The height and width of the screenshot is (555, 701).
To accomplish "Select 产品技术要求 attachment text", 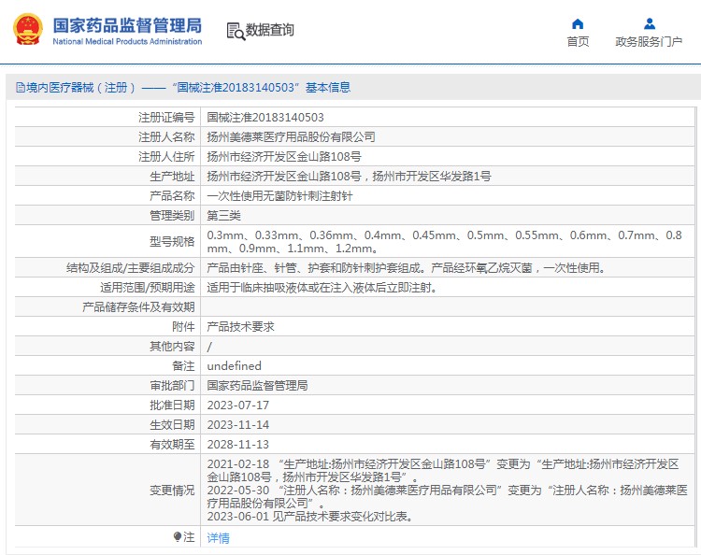I will pos(240,327).
